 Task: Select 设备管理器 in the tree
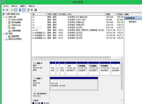pyautogui.click(x=16, y=31)
